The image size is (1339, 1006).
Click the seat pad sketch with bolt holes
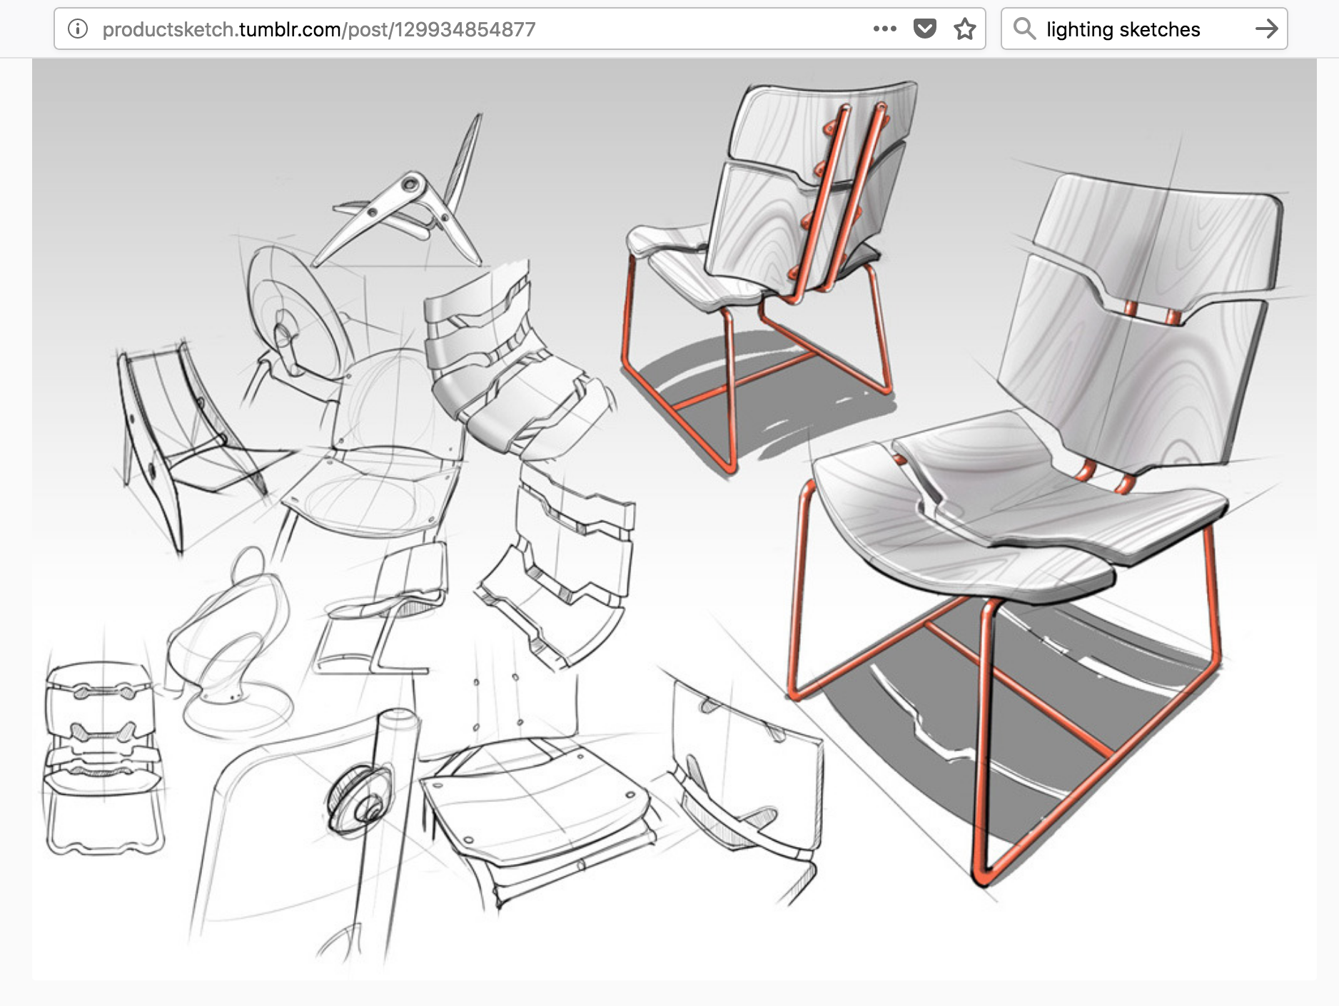[535, 806]
